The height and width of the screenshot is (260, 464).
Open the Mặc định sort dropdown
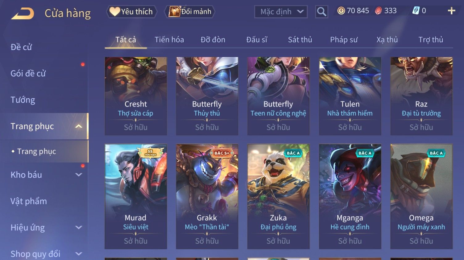pyautogui.click(x=281, y=12)
